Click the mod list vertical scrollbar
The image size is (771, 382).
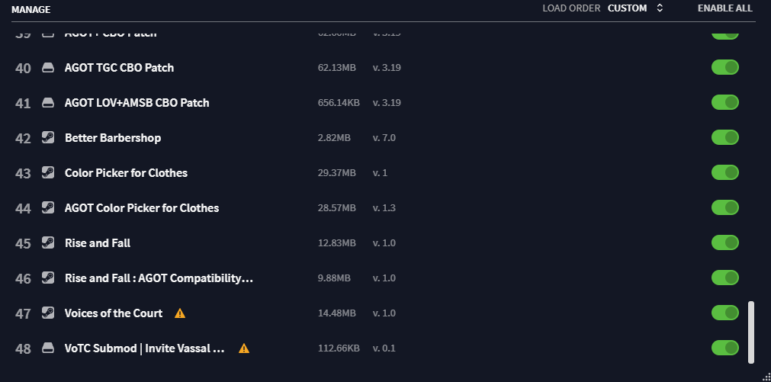coord(751,332)
